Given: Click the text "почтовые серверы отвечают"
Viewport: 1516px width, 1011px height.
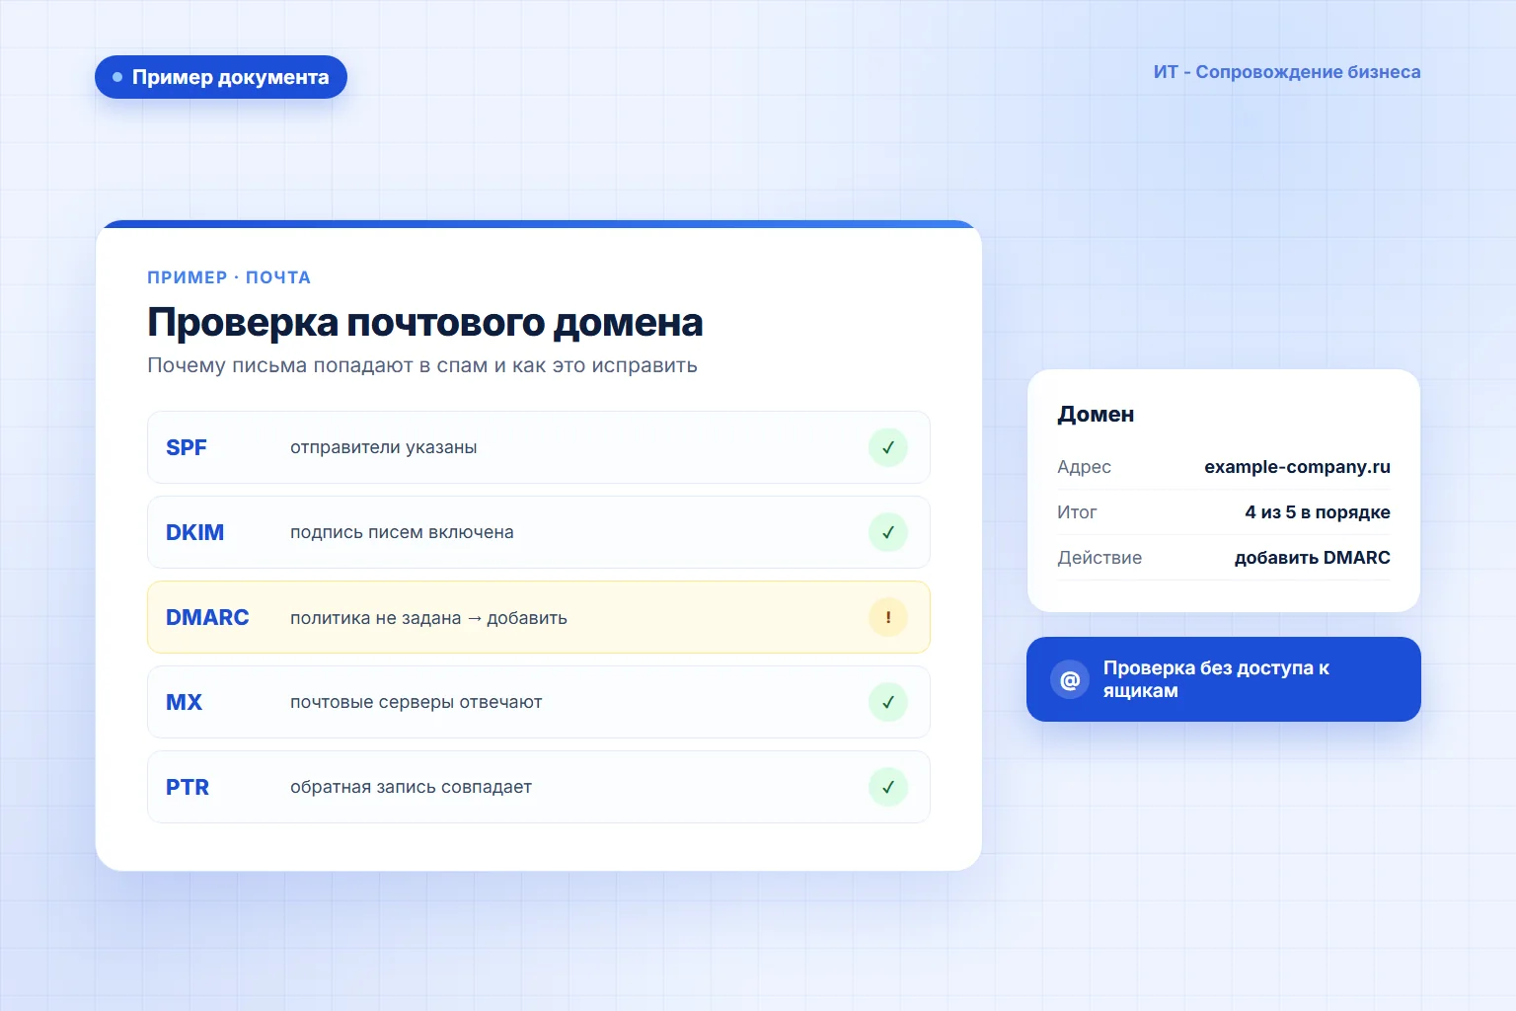Looking at the screenshot, I should pos(417,702).
